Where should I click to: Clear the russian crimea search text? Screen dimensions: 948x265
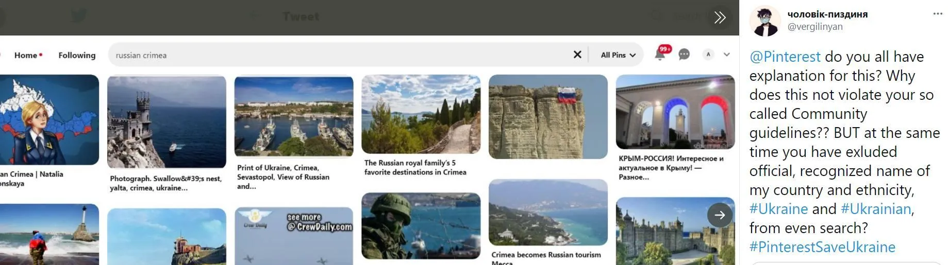point(577,55)
